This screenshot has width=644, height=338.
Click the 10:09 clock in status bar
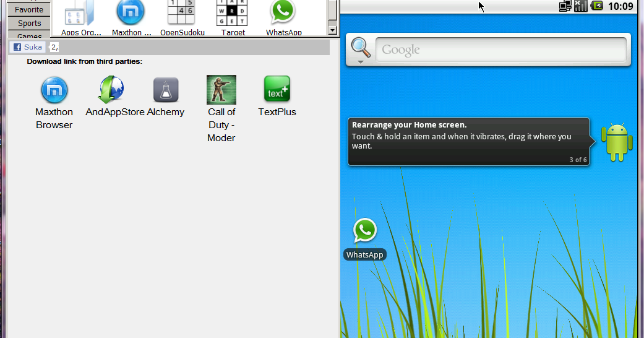[x=620, y=6]
